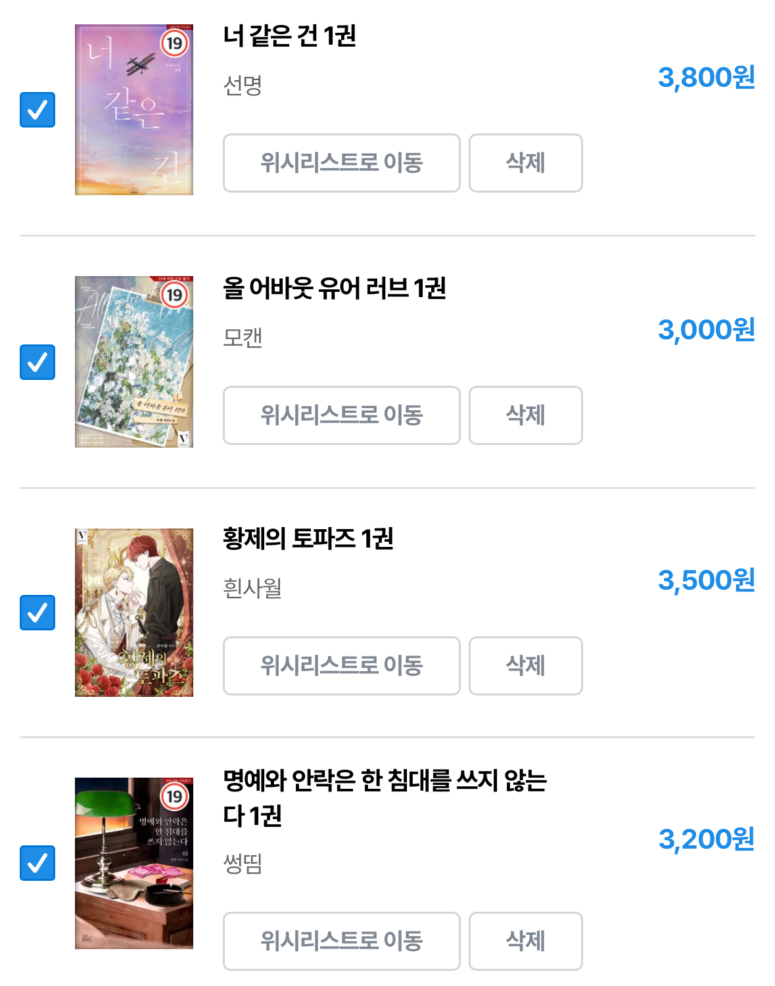Uncheck the checkbox for 너 같은 건 1권
Image resolution: width=775 pixels, height=986 pixels.
coord(37,110)
